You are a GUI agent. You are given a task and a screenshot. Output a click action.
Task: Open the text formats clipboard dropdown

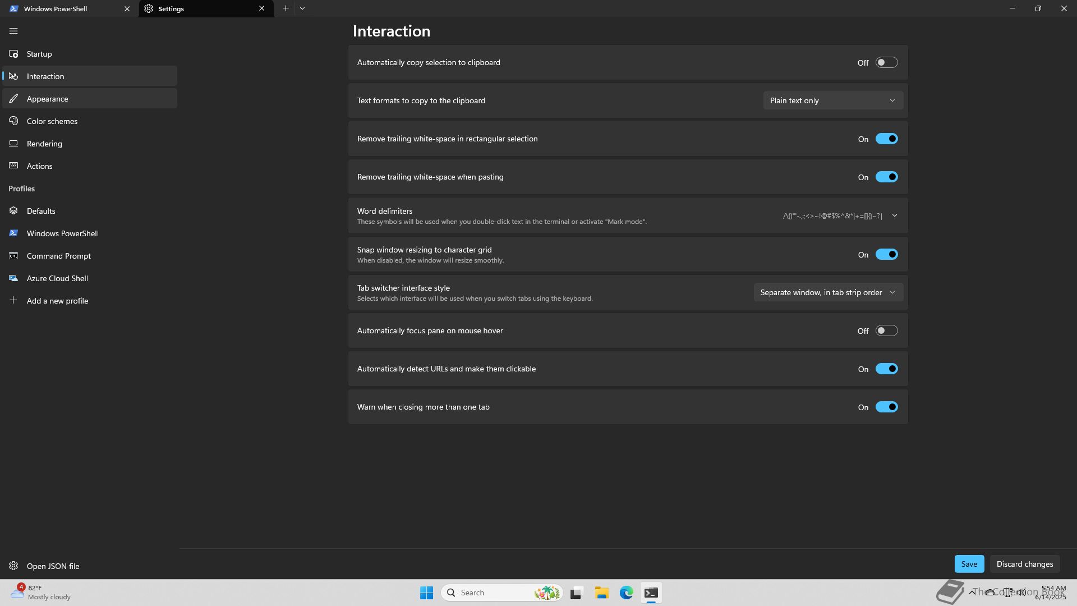pos(832,101)
